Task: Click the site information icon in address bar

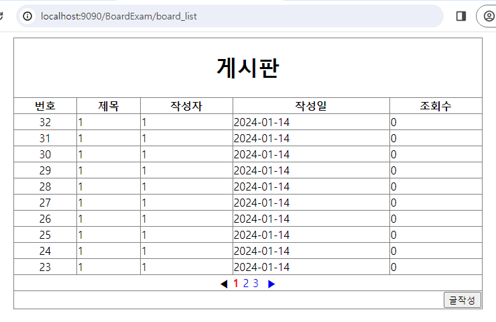Action: pyautogui.click(x=27, y=16)
